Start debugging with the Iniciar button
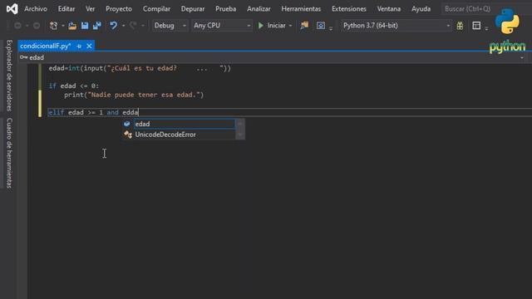The height and width of the screenshot is (299, 532). coord(272,26)
